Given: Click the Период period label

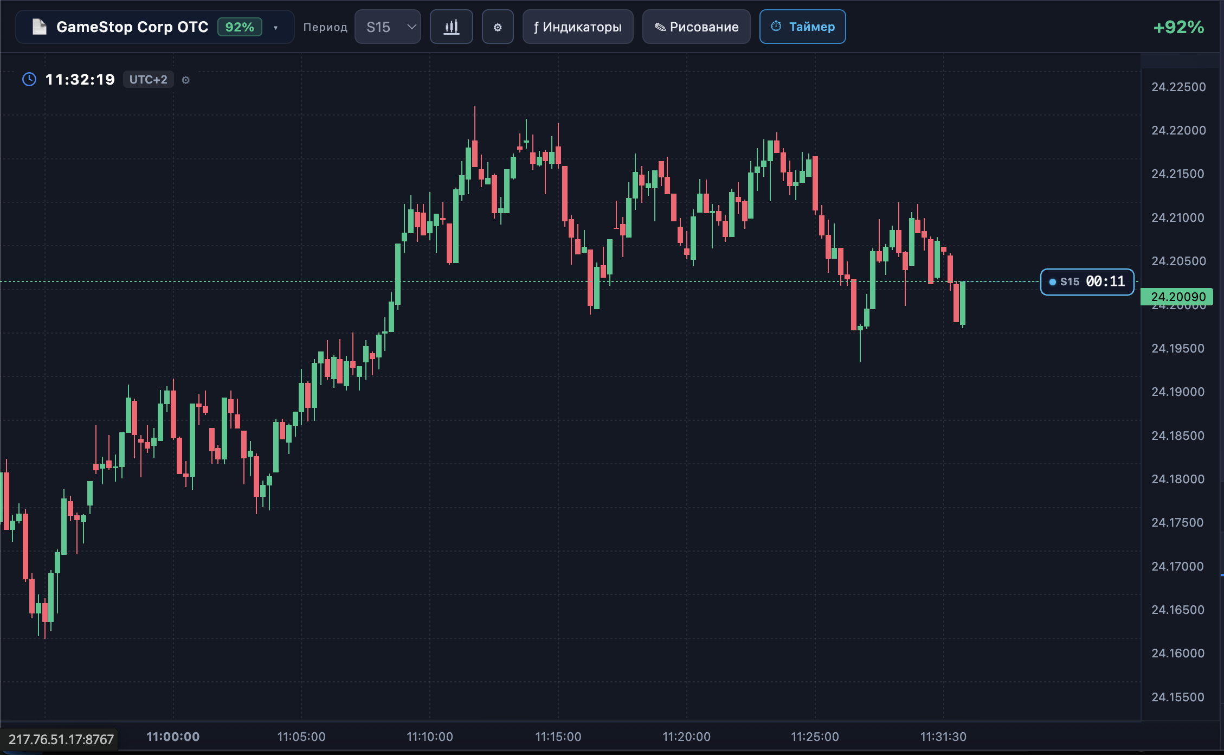Looking at the screenshot, I should tap(325, 27).
